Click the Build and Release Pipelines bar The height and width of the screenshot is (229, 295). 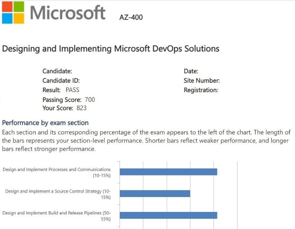[x=168, y=215]
